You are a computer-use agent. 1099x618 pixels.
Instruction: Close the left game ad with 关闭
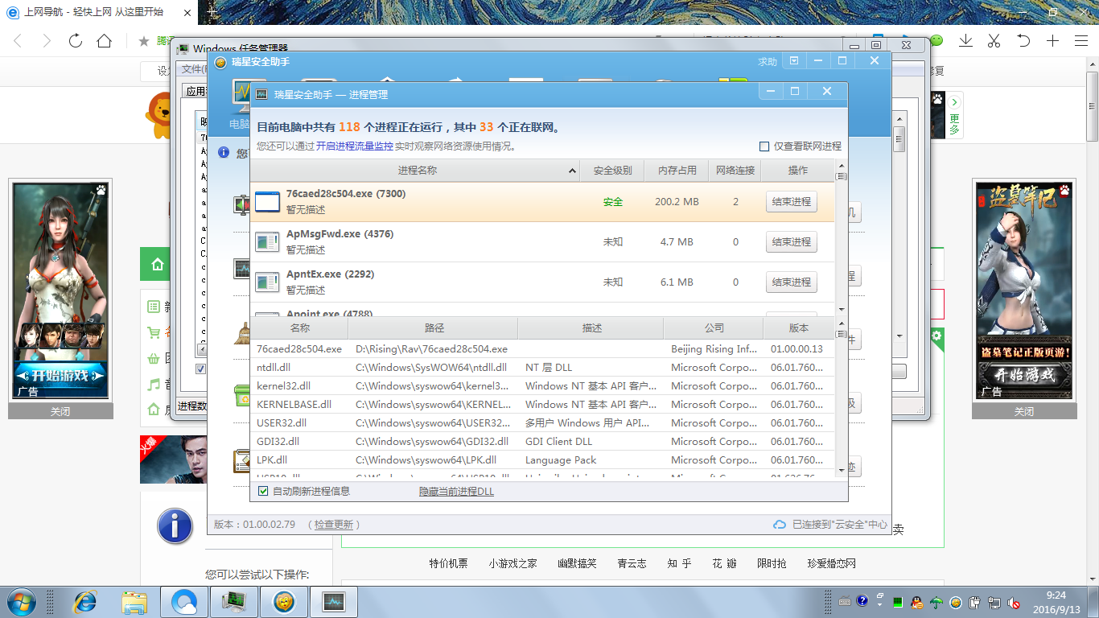tap(60, 411)
